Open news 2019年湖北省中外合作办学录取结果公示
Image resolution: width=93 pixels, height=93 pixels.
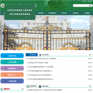coord(40,75)
